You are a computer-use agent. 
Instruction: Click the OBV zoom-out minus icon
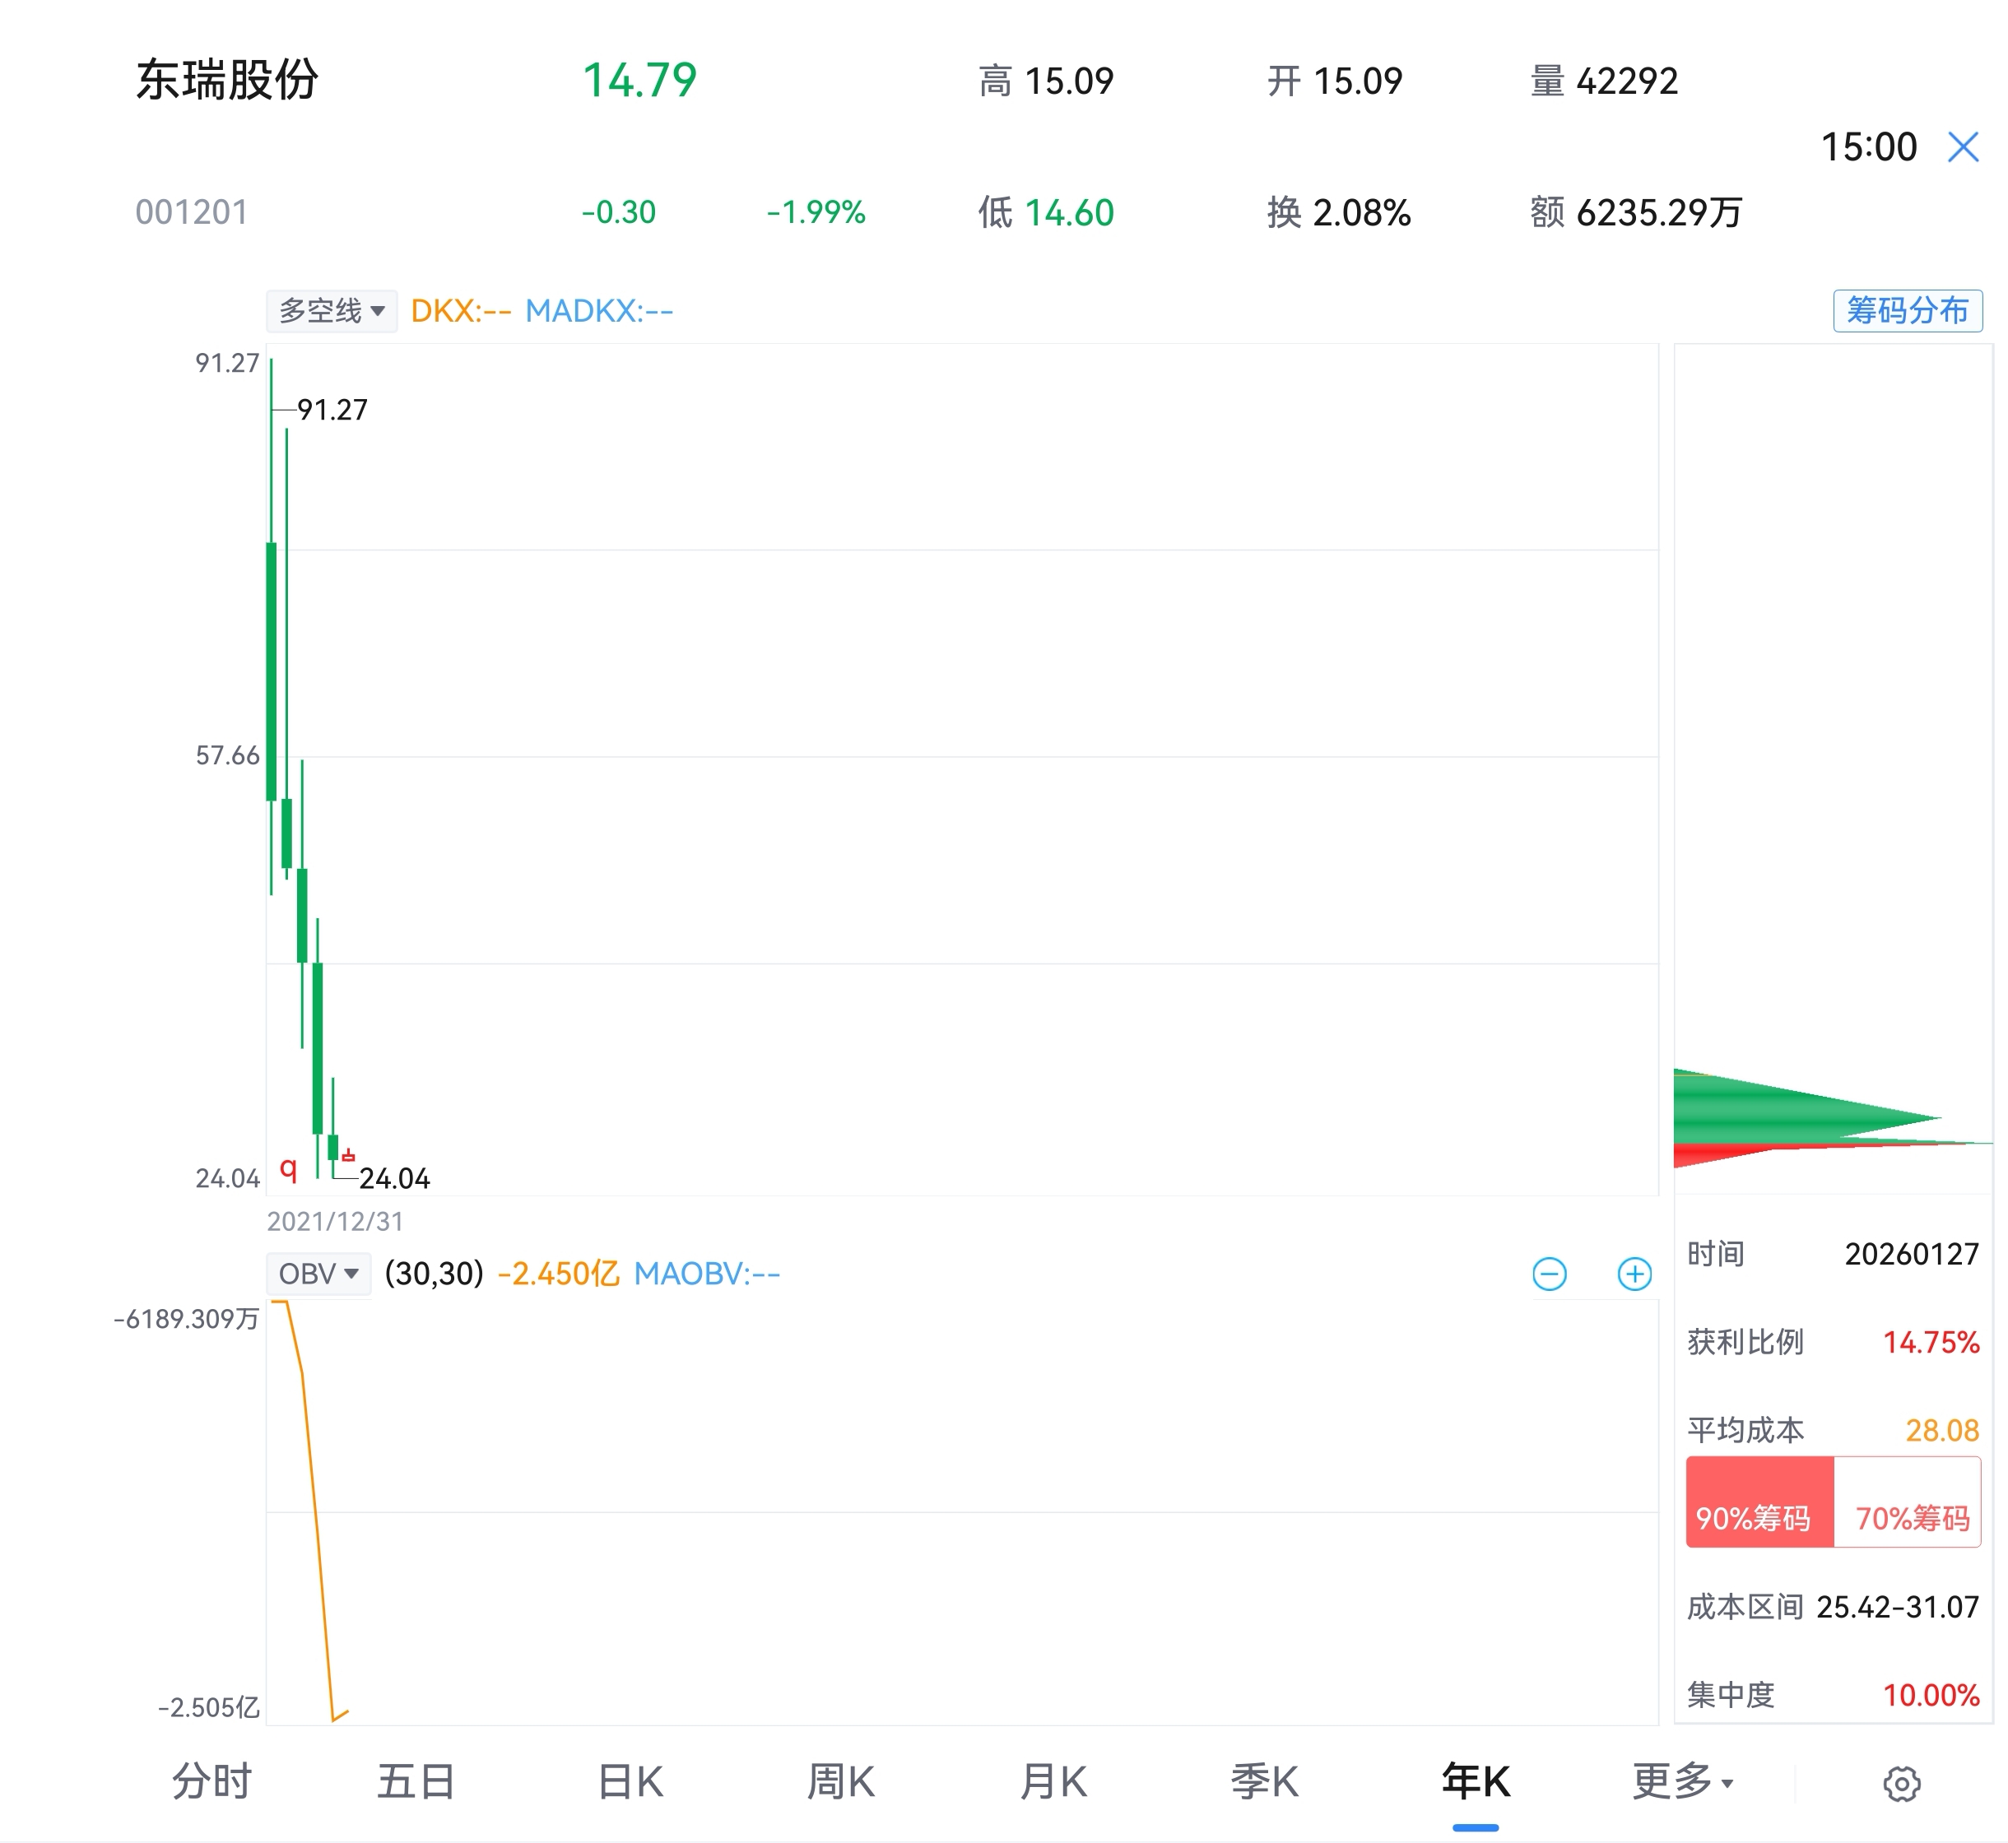coord(1548,1274)
